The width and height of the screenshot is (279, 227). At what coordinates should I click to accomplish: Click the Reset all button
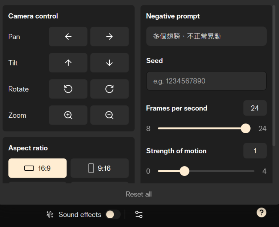point(138,194)
